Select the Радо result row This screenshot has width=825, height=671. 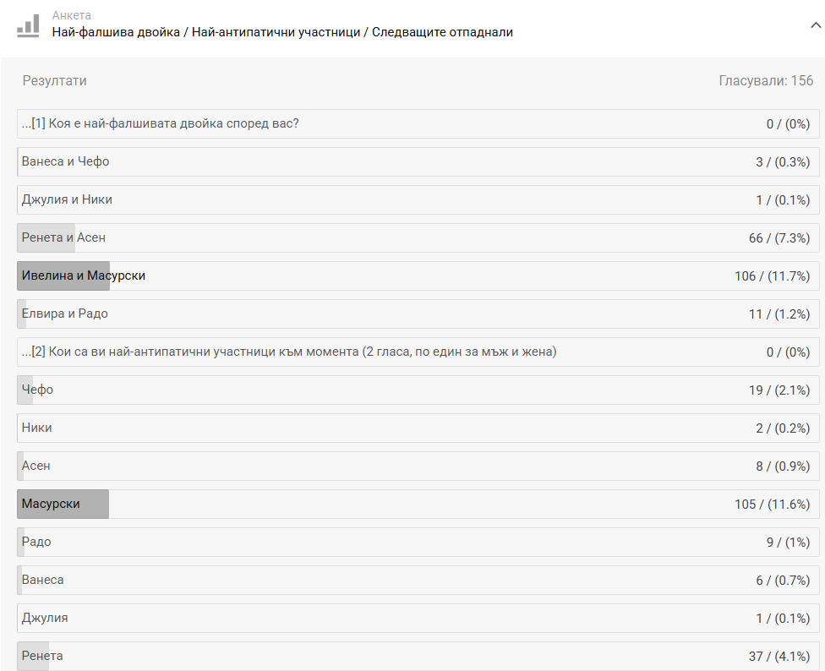418,543
